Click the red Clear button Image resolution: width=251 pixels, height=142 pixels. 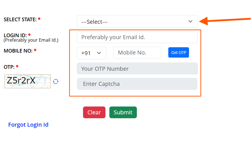pos(94,112)
